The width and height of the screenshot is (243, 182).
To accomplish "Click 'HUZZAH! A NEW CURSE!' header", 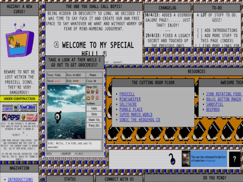I will pyautogui.click(x=19, y=9).
